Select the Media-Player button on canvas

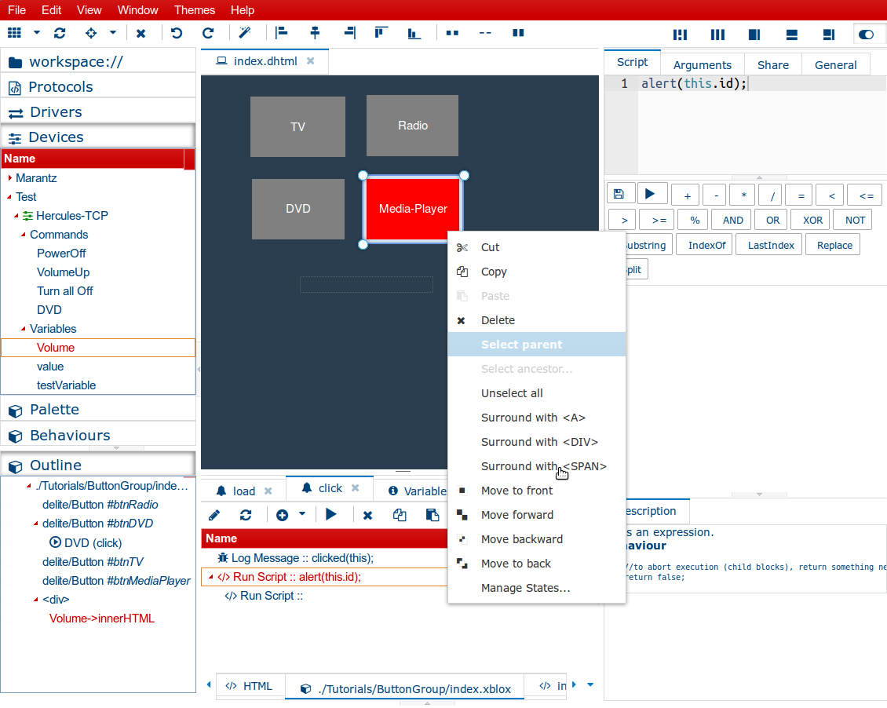(x=413, y=209)
